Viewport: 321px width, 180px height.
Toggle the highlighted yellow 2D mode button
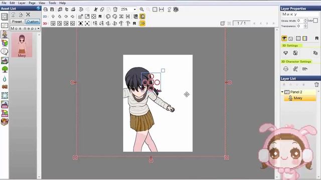(x=142, y=16)
